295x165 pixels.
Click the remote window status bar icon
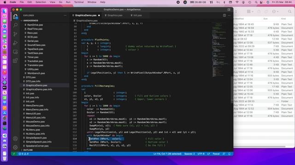tap(14, 154)
